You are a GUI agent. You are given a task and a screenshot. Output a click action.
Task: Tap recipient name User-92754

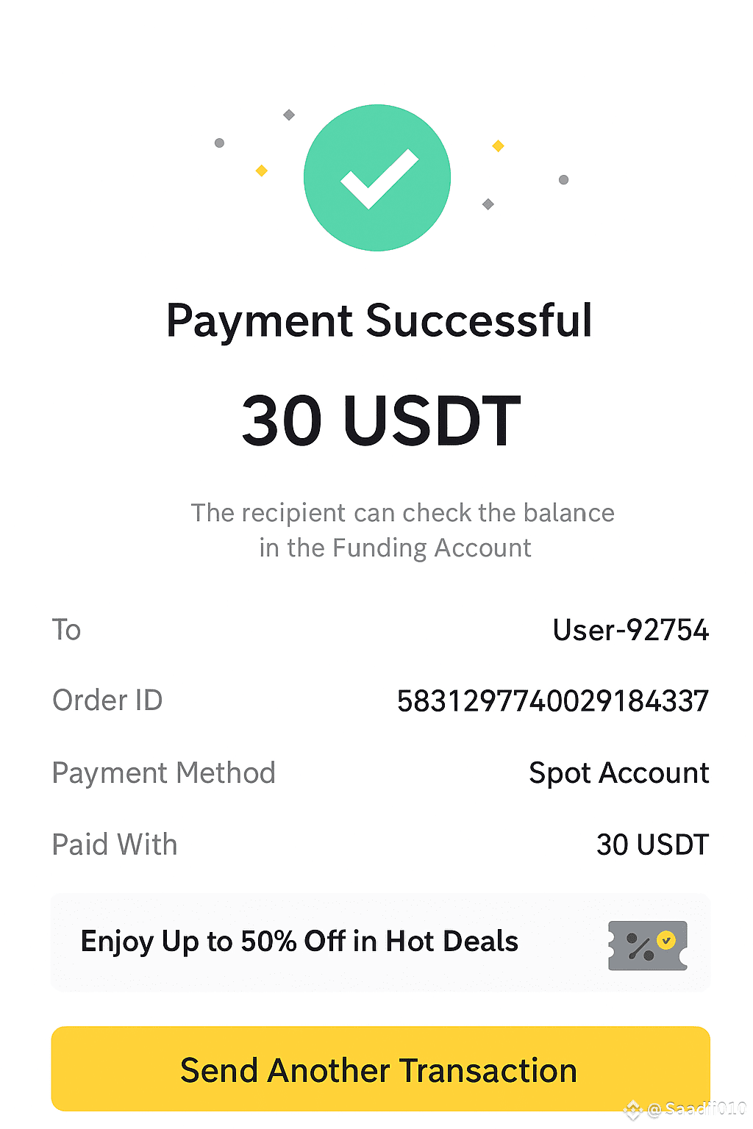[631, 630]
